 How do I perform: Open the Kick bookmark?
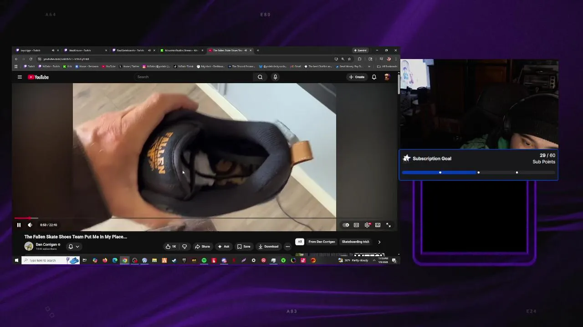(x=67, y=66)
